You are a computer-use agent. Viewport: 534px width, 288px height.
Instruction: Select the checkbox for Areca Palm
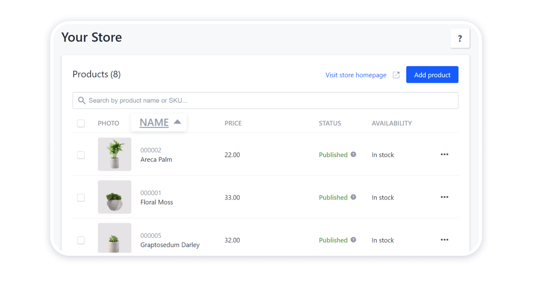tap(81, 155)
